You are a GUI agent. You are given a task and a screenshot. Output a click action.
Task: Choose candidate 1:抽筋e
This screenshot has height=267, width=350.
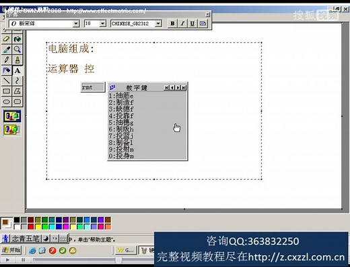121,96
